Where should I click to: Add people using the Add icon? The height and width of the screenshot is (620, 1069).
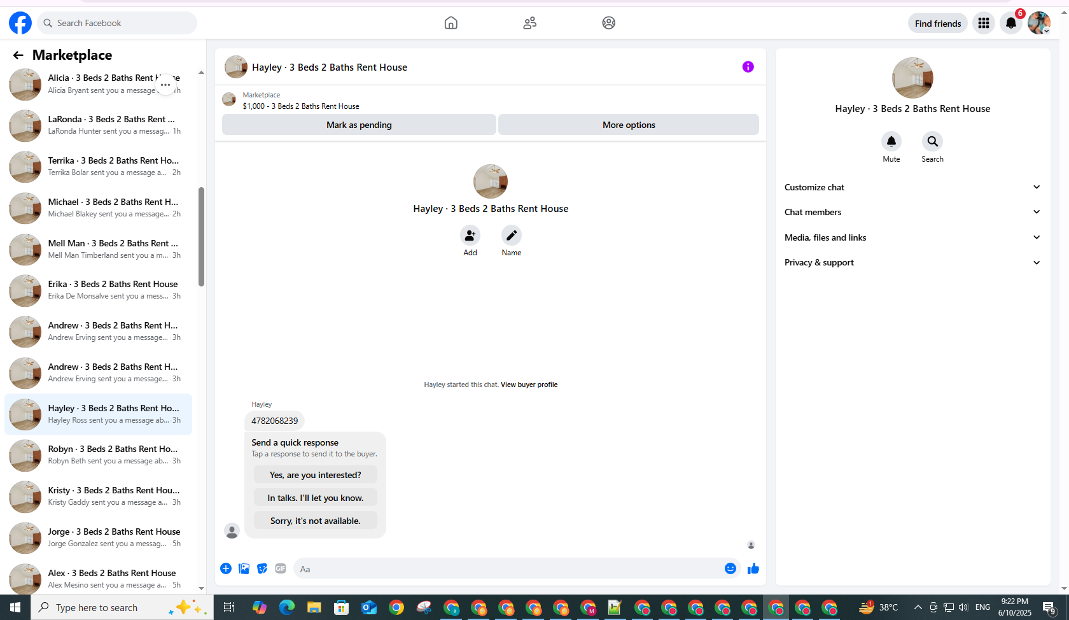coord(470,236)
